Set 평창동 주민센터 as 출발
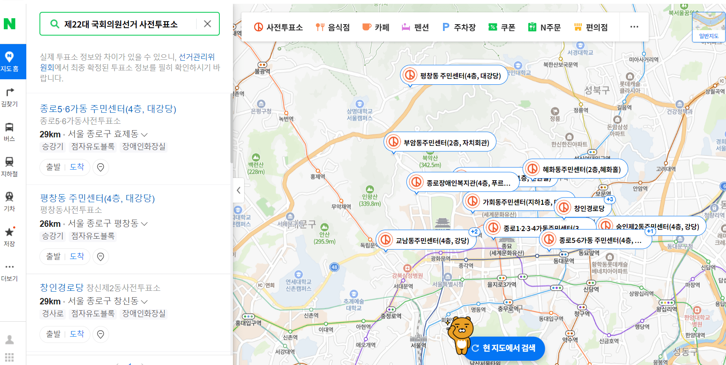 (53, 256)
